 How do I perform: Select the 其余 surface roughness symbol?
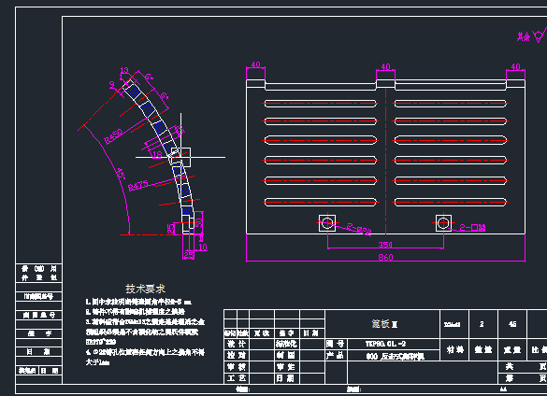click(x=532, y=35)
